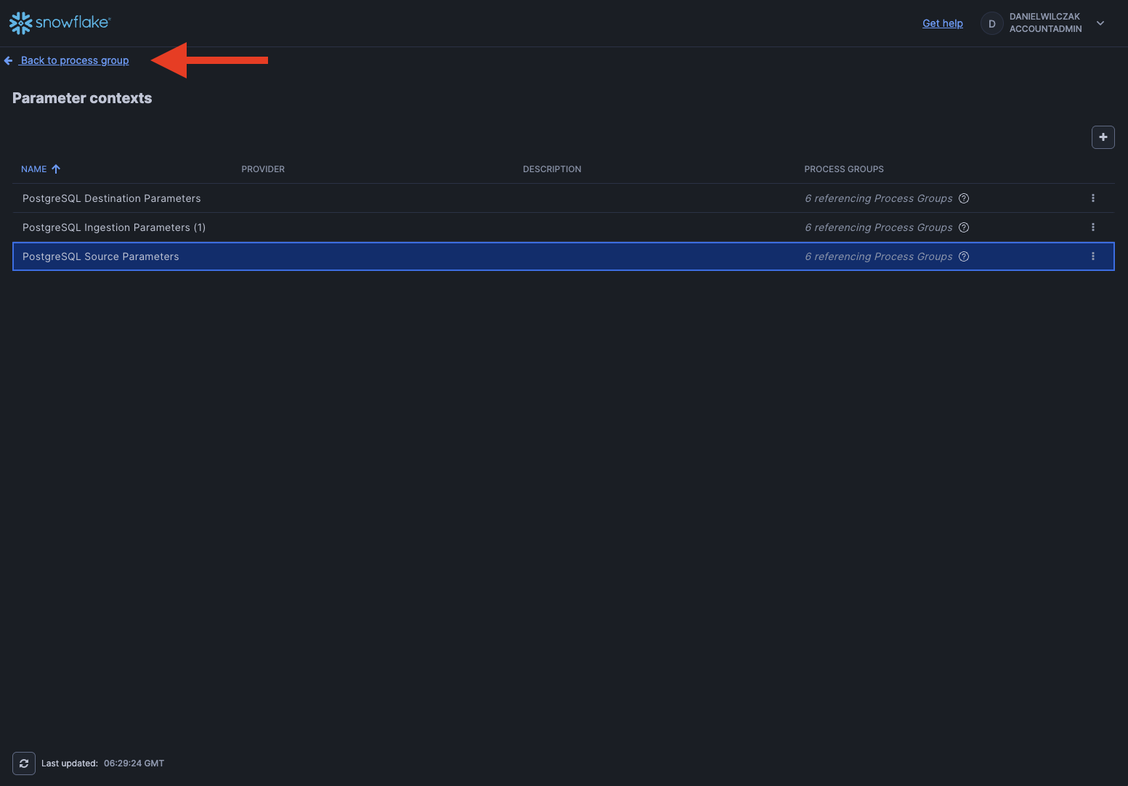Click the Get help link
Screen dimensions: 1128x786
[942, 23]
